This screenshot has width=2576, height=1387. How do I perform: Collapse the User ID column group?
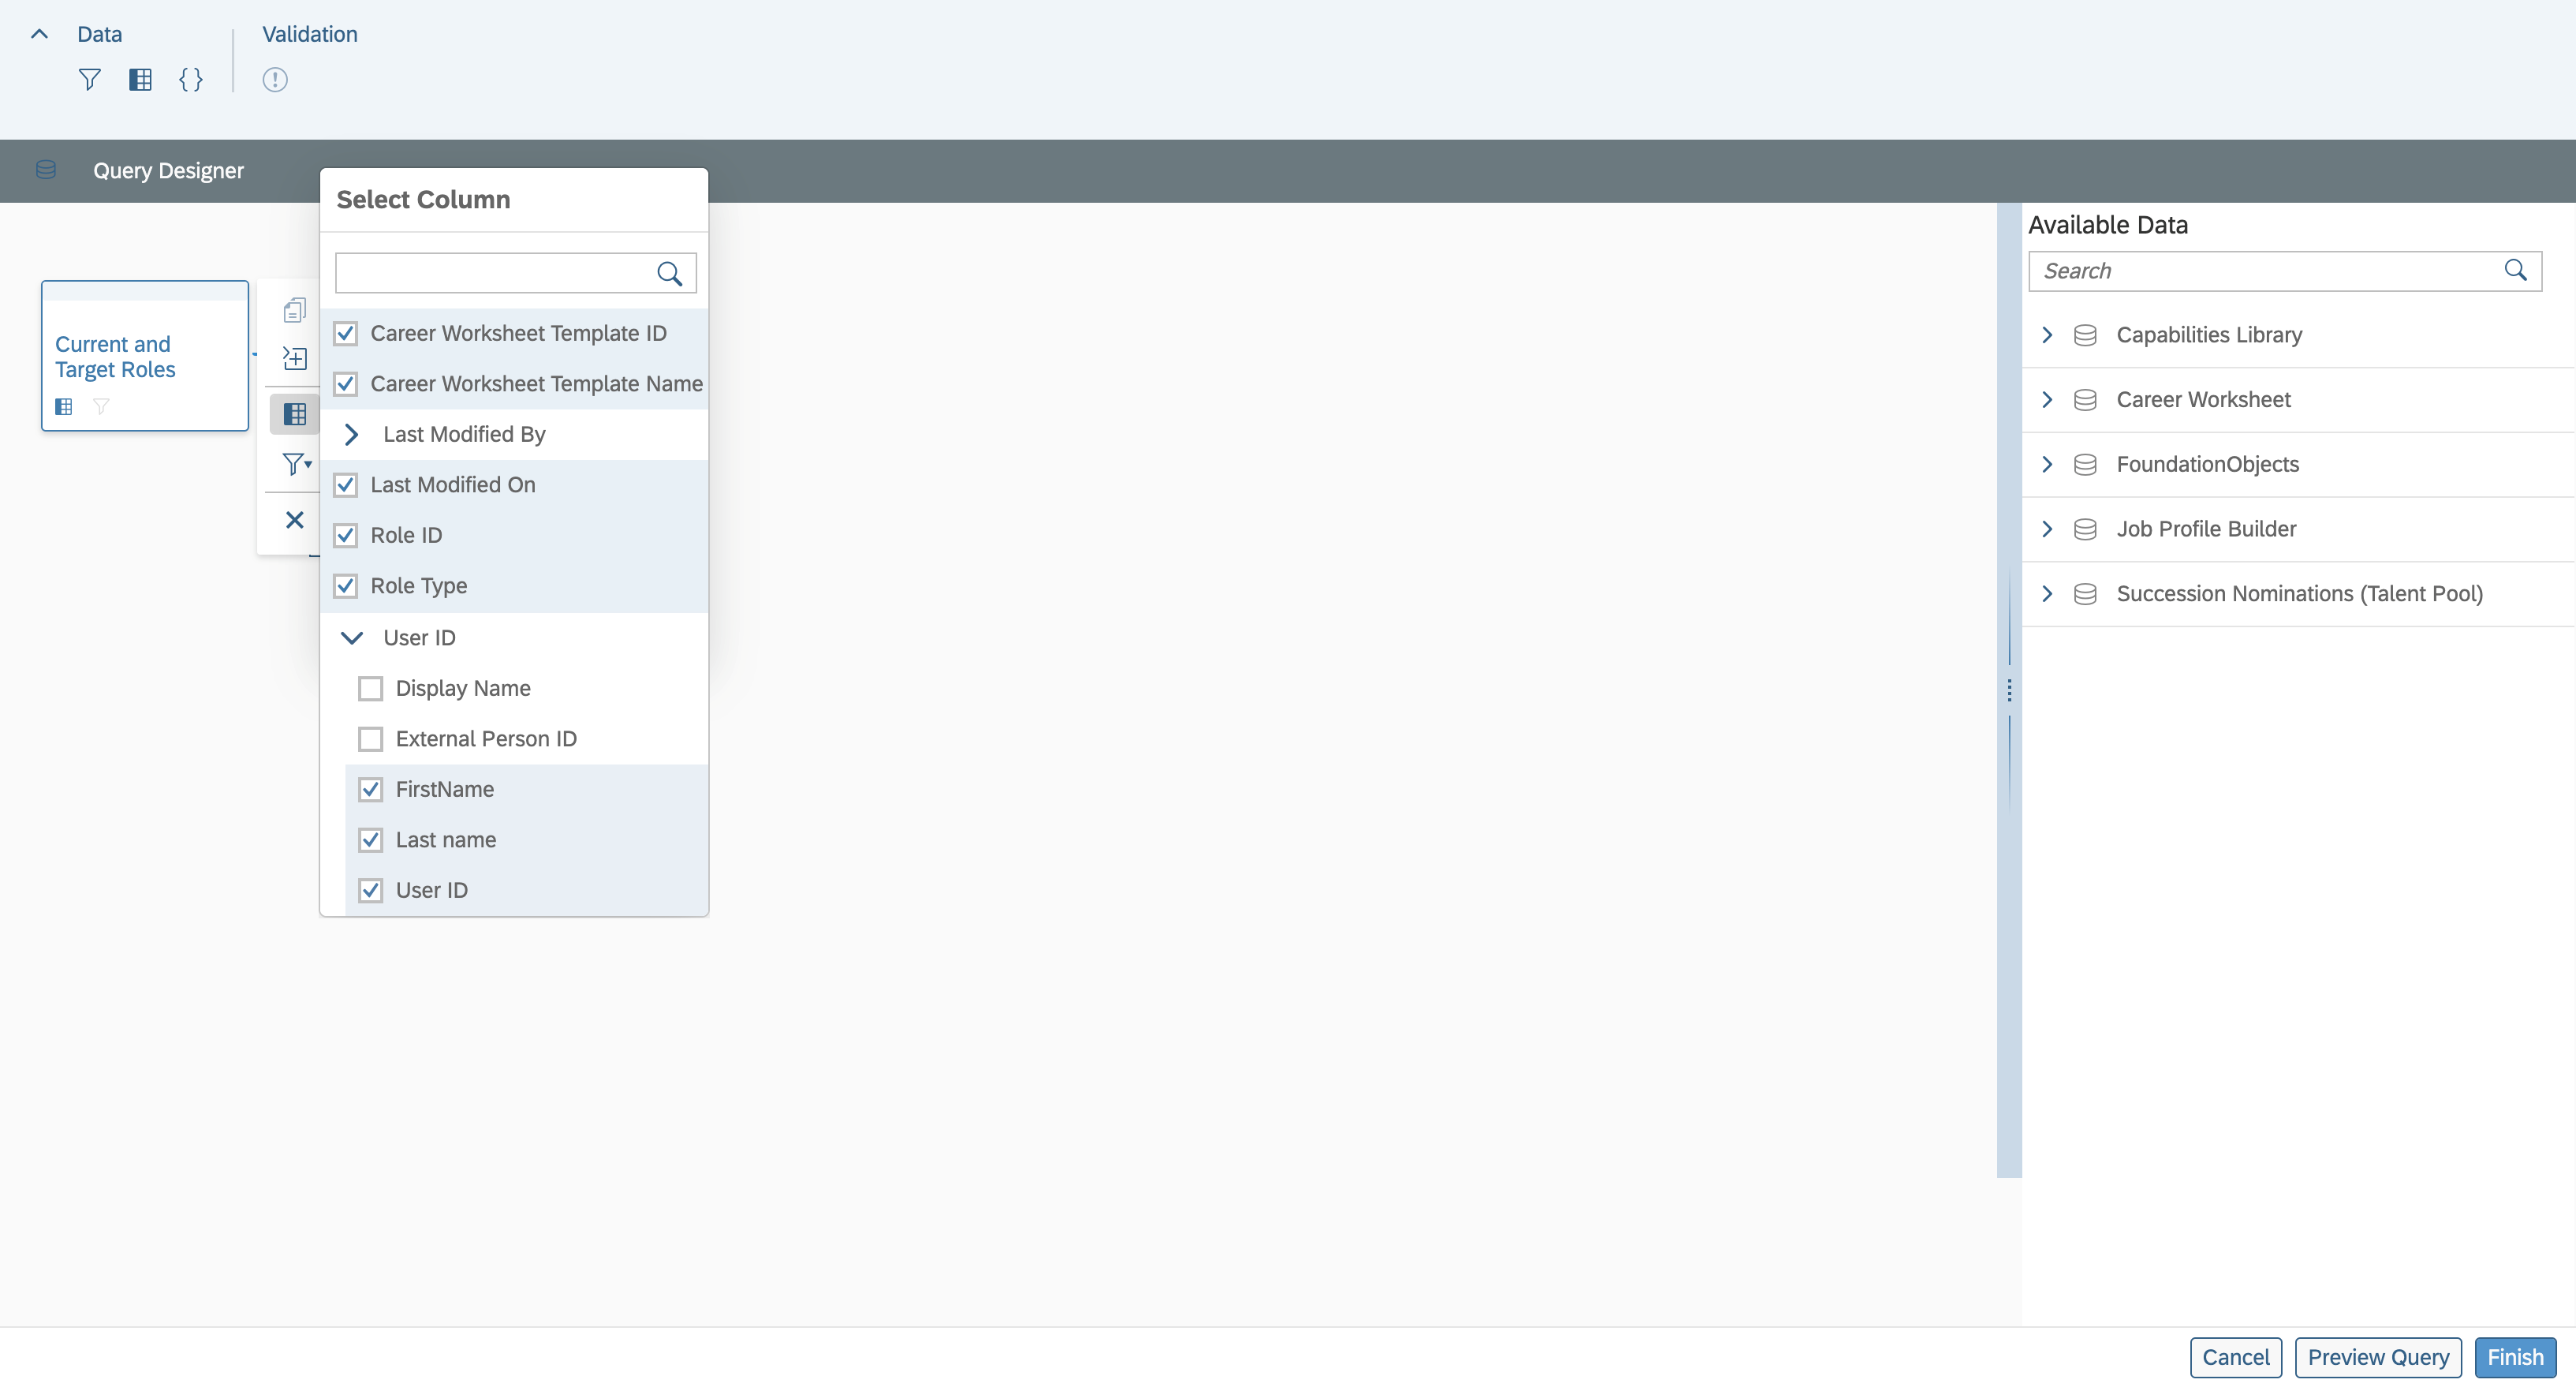tap(351, 637)
